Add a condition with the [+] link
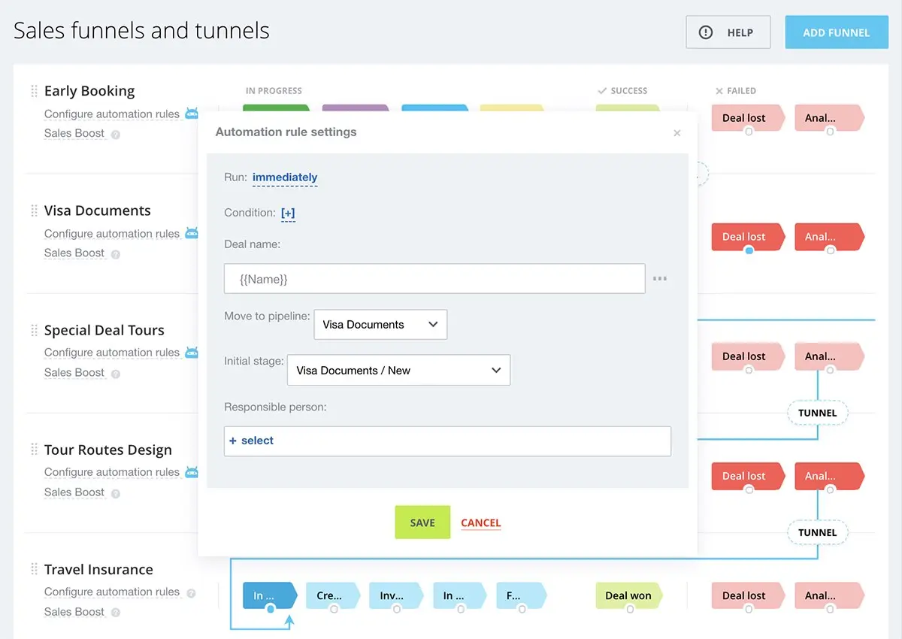This screenshot has width=902, height=639. pos(288,213)
